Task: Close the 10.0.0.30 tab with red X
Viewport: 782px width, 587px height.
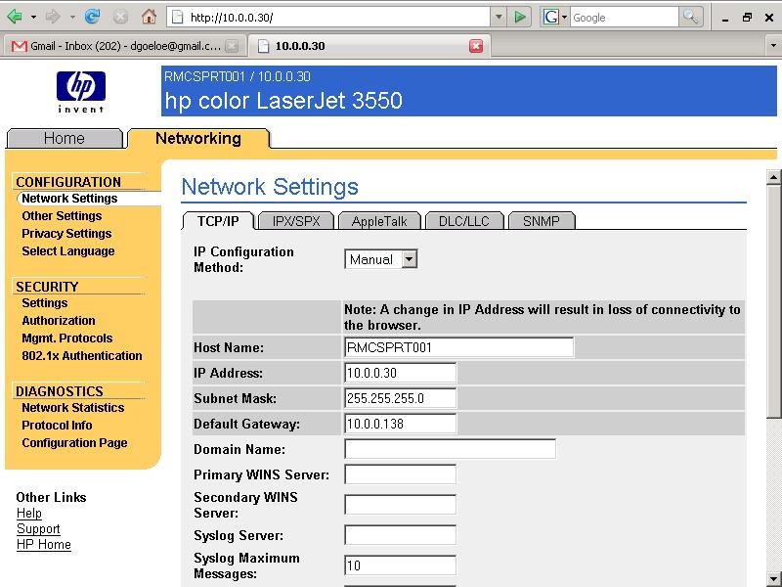Action: coord(476,46)
